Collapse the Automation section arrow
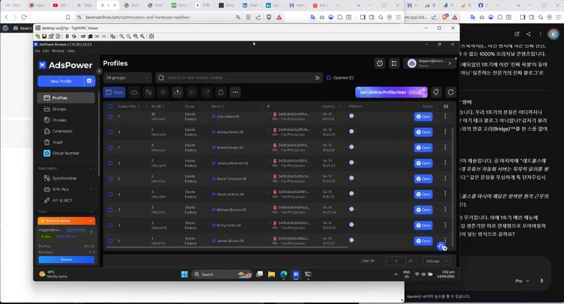 point(91,168)
